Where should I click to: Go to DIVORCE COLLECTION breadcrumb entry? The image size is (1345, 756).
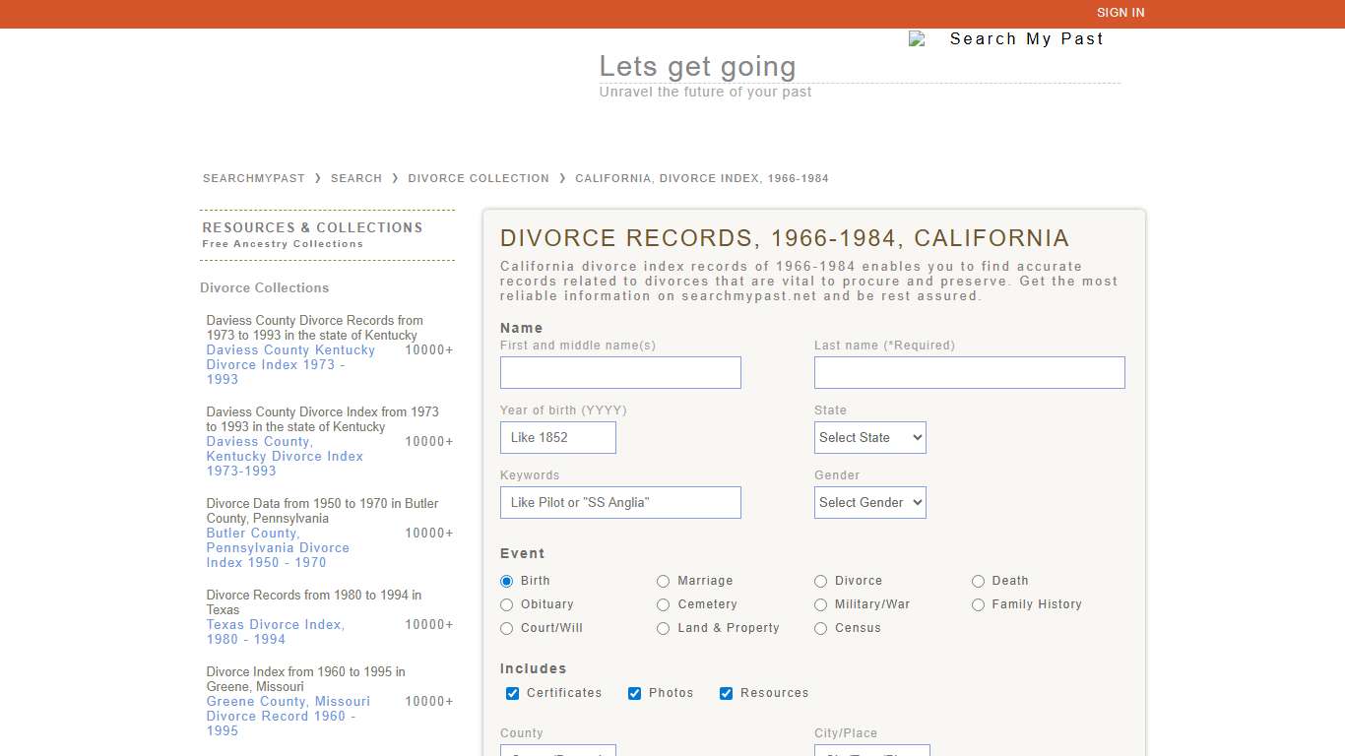point(479,178)
